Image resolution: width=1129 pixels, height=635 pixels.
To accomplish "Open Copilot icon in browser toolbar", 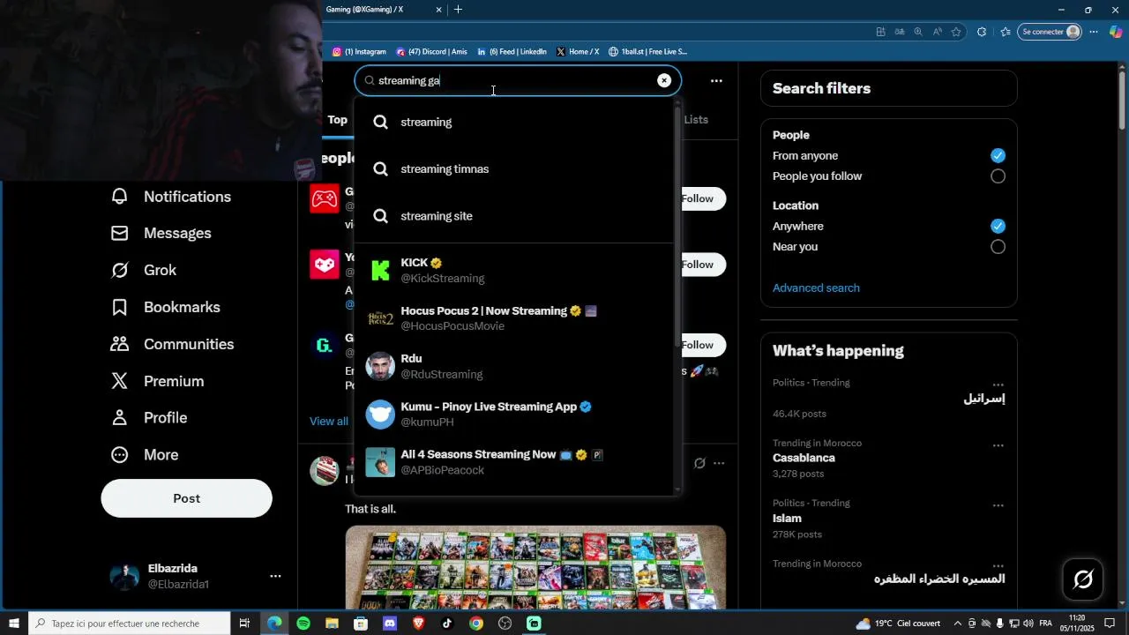I will 1116,32.
